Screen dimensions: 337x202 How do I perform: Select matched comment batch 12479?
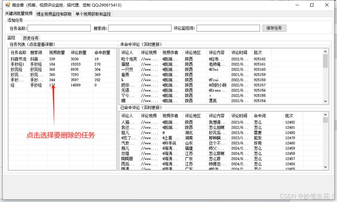[x=221, y=138]
